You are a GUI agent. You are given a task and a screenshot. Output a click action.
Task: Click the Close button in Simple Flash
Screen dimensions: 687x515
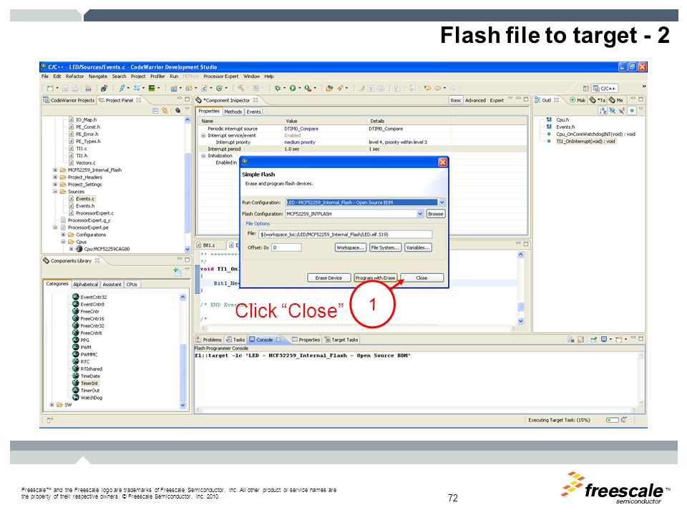click(422, 278)
